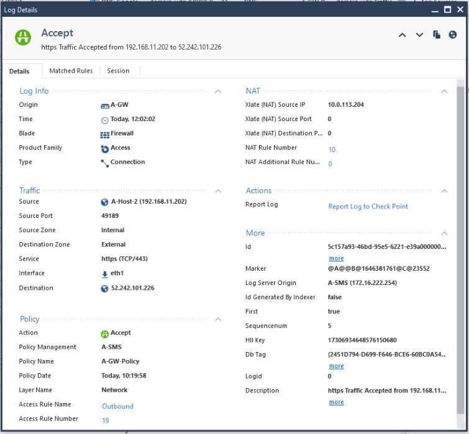The width and height of the screenshot is (469, 434).
Task: Select the Policy Name A-GW-Policy value
Action: (121, 361)
